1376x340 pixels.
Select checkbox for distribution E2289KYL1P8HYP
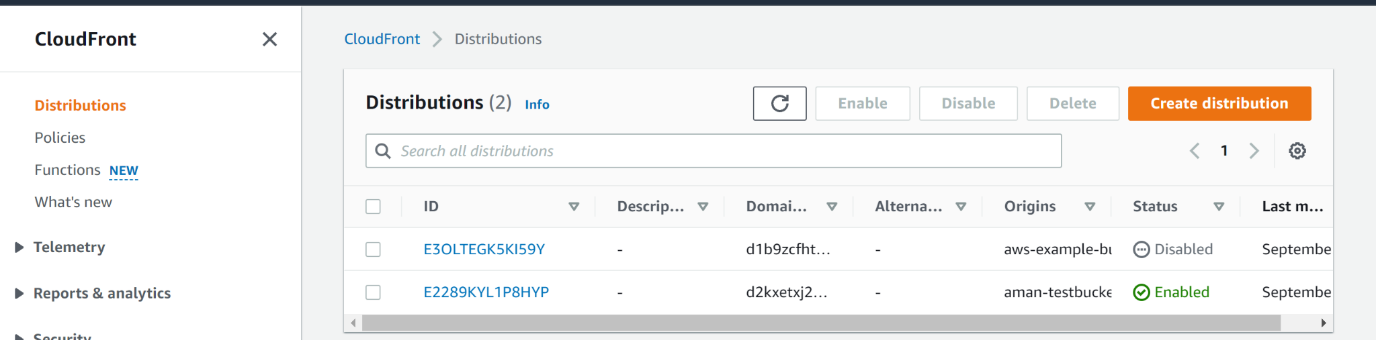[x=373, y=292]
